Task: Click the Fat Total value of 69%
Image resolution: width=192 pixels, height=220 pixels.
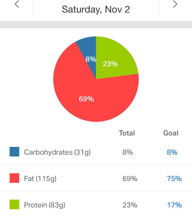Action: coord(130,179)
